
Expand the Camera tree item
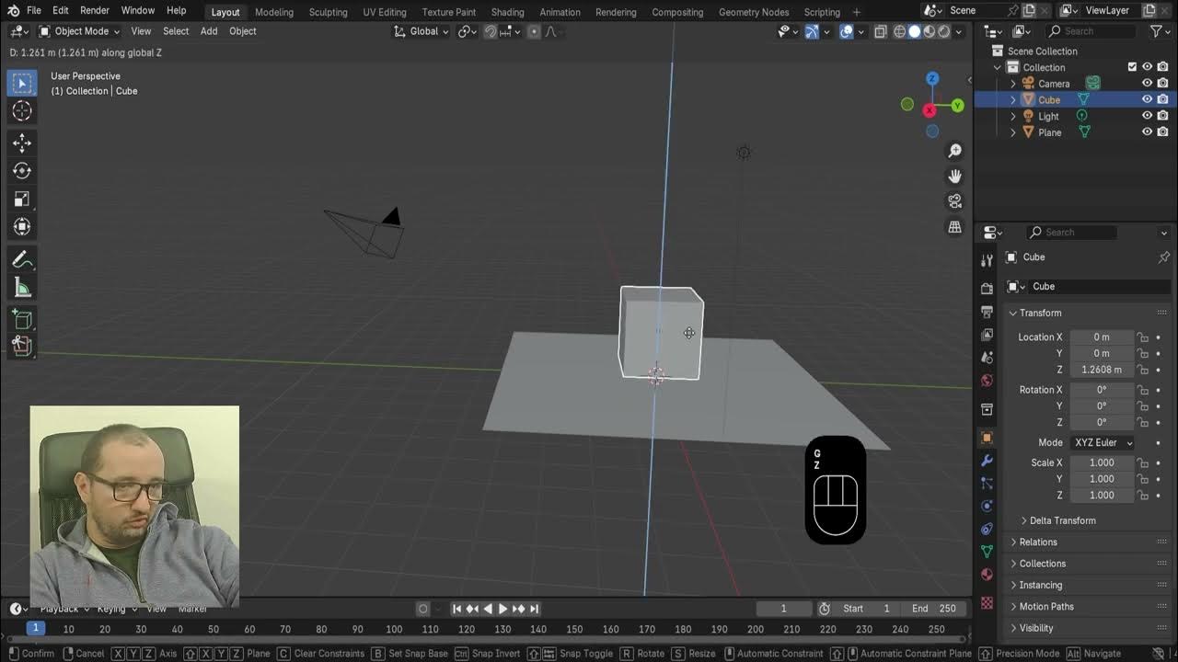tap(1013, 84)
